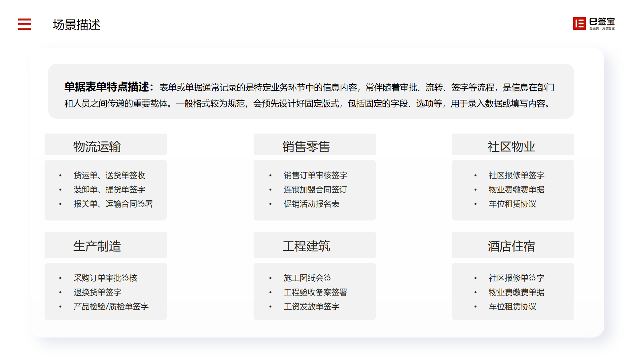Click the e签宝 logo
The image size is (634, 357).
click(x=594, y=23)
